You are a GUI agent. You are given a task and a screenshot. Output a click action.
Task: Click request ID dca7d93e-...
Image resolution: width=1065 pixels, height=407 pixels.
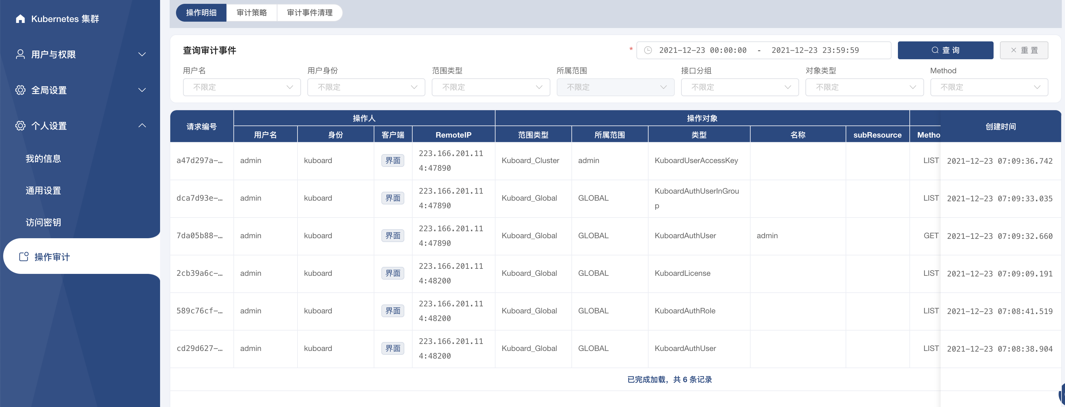tap(200, 198)
